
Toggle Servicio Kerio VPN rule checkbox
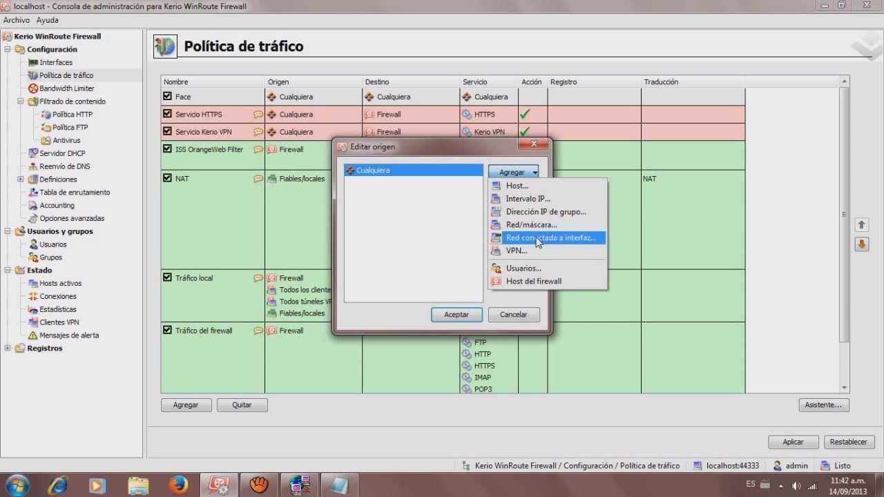pos(167,131)
